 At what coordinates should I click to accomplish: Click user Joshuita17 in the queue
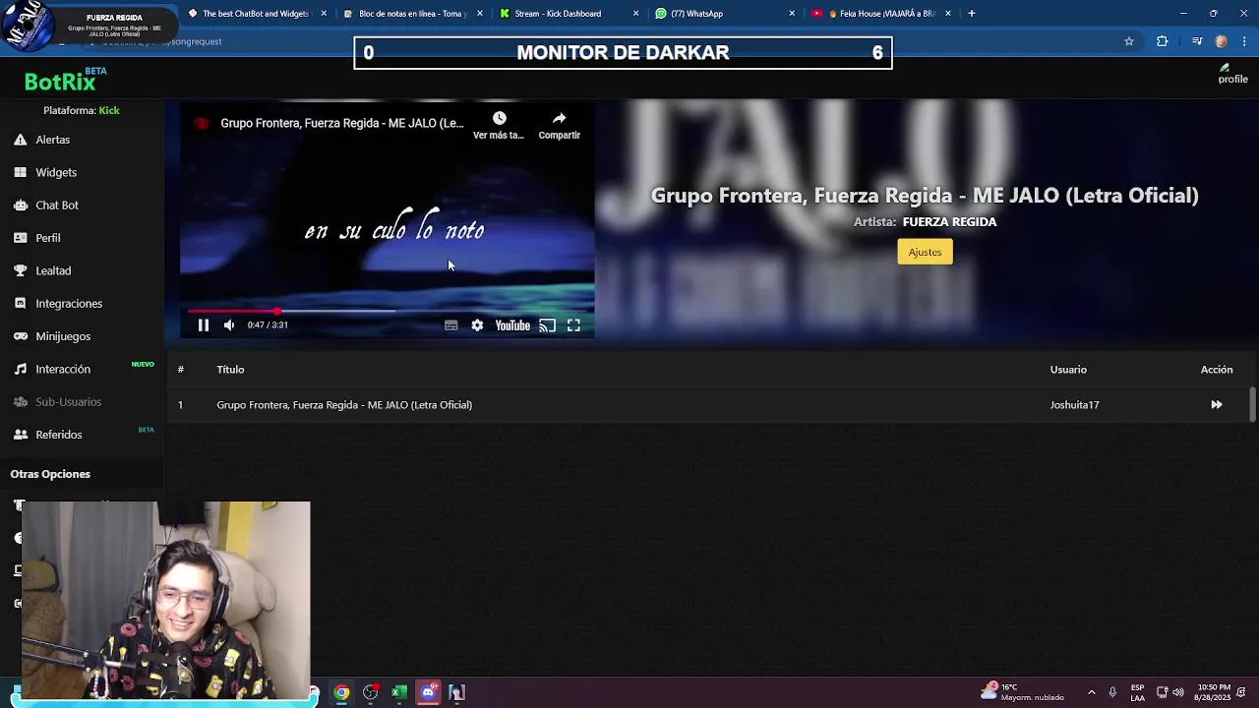click(x=1074, y=405)
